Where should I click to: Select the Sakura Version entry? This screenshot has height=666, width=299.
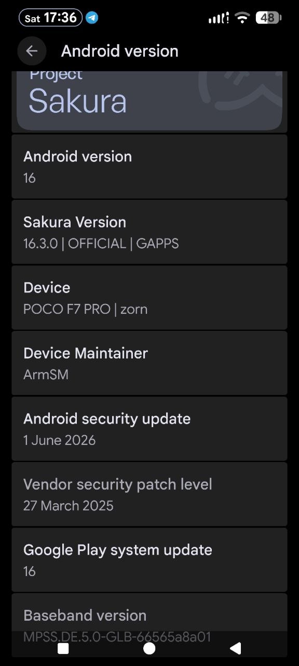point(149,232)
